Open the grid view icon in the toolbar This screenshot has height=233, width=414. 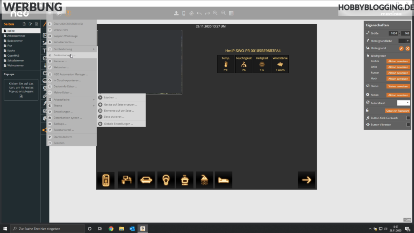pyautogui.click(x=231, y=13)
